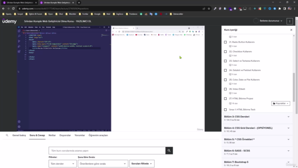
Task: Switch to the Notlar tab
Action: pyautogui.click(x=52, y=135)
